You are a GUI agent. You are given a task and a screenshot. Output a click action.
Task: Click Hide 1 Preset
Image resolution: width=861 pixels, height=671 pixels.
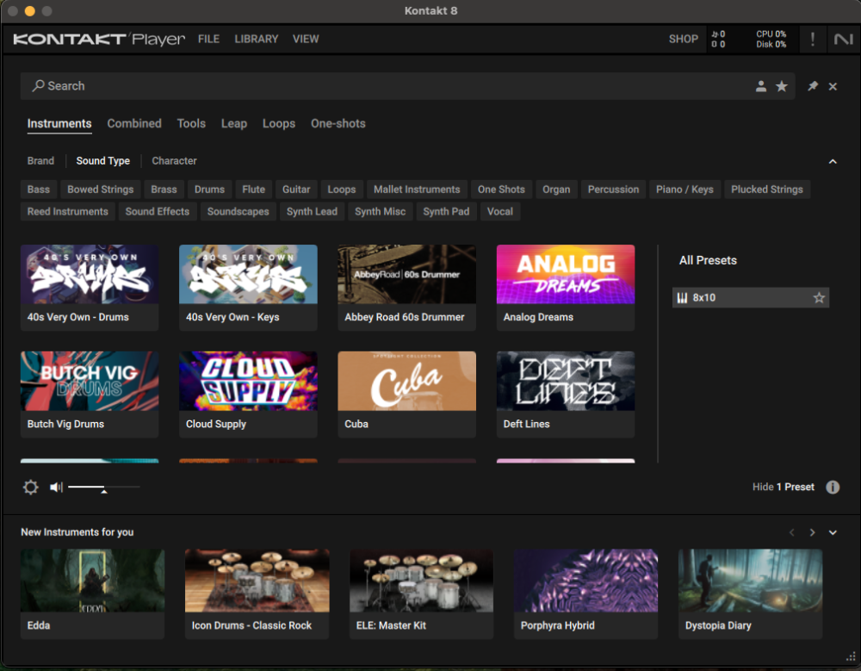coord(783,488)
